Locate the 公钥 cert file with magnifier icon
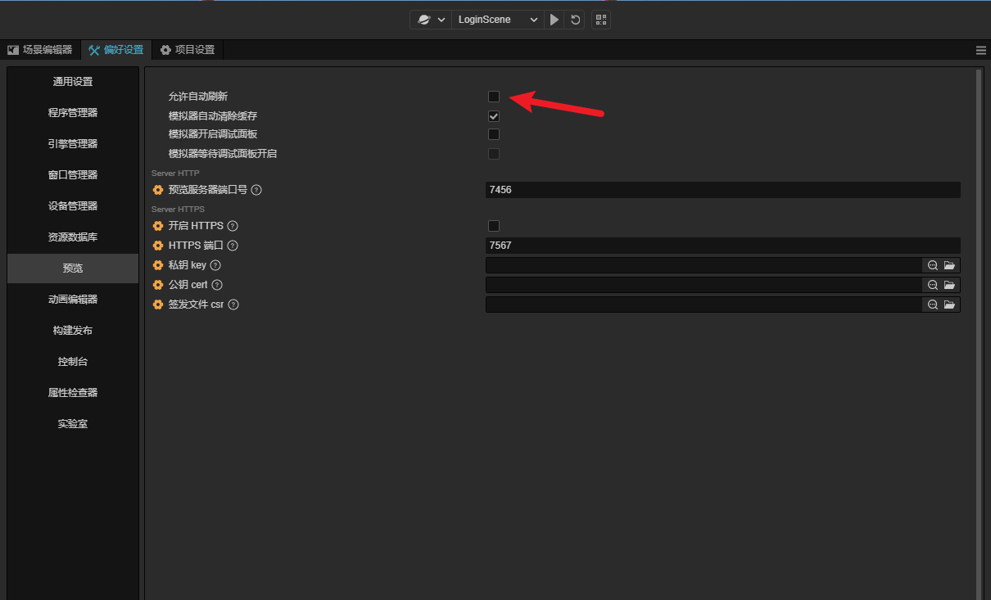 coord(932,285)
